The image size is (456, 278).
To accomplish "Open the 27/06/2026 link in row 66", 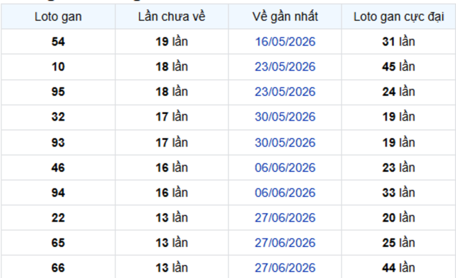I will tap(285, 267).
